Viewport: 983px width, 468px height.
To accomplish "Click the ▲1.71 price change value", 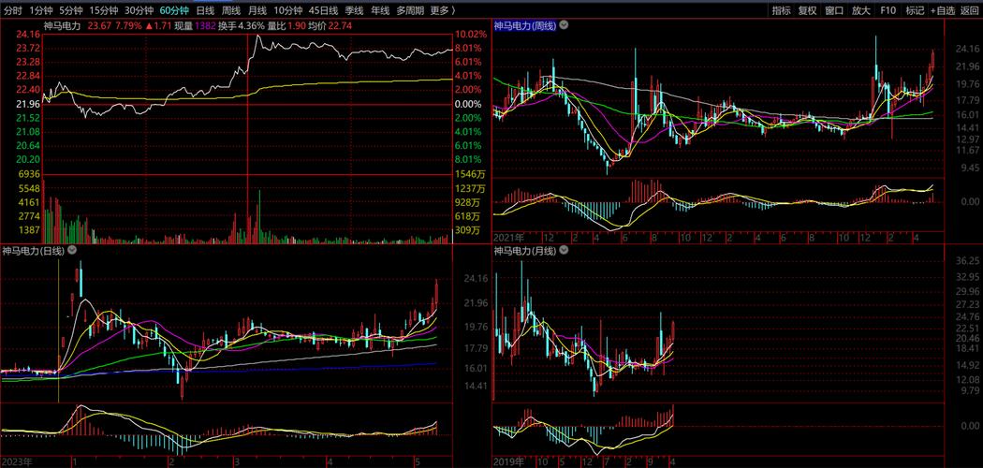I will [x=157, y=26].
